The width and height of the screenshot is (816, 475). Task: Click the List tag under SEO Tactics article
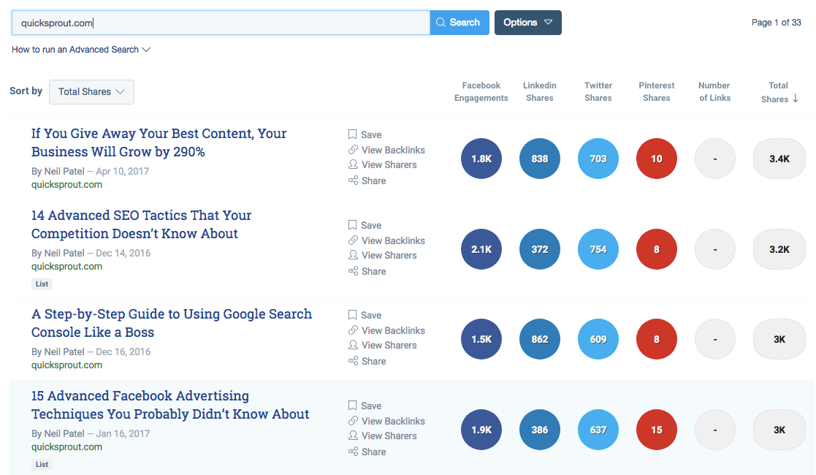point(42,284)
